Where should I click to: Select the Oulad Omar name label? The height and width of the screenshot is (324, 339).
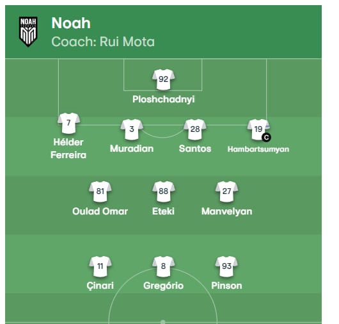coord(100,211)
